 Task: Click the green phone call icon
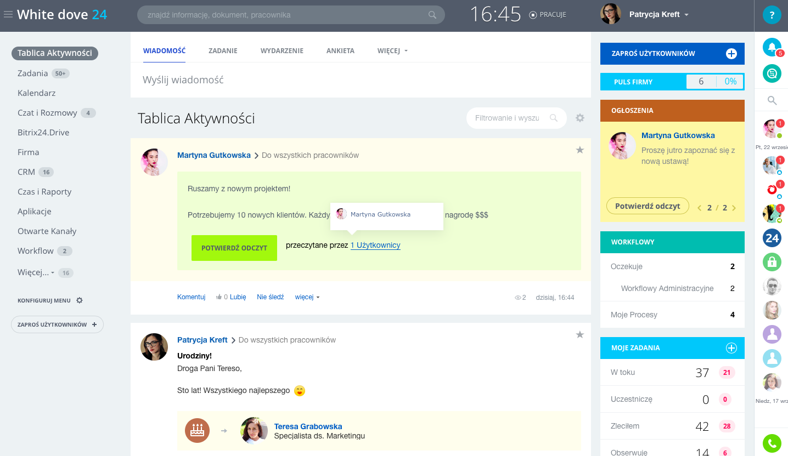point(772,442)
